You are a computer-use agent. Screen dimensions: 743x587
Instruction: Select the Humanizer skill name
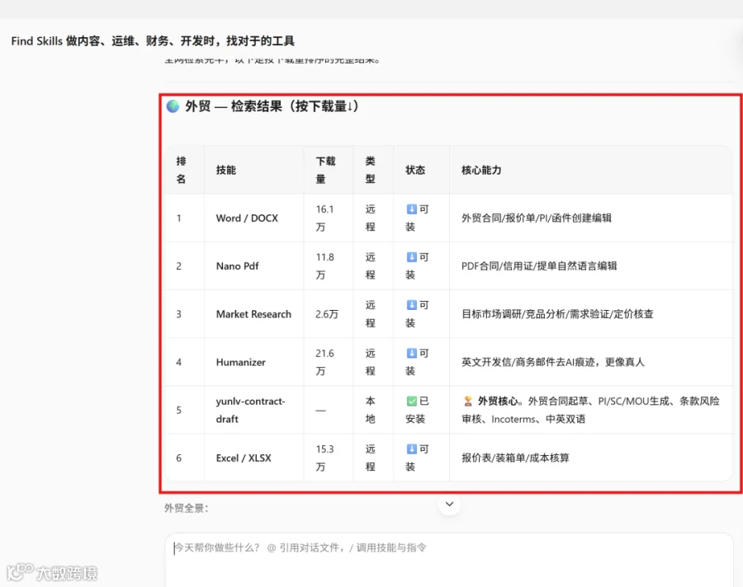241,362
